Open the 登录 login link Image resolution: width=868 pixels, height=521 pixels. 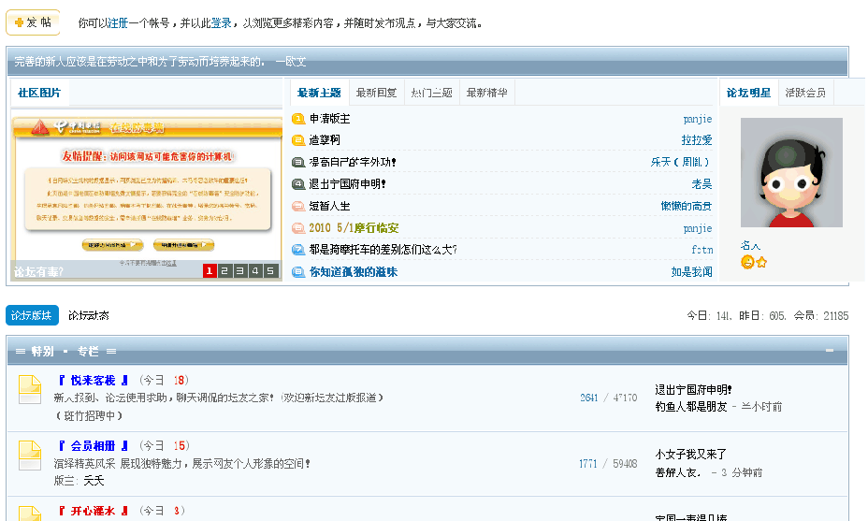click(x=222, y=23)
